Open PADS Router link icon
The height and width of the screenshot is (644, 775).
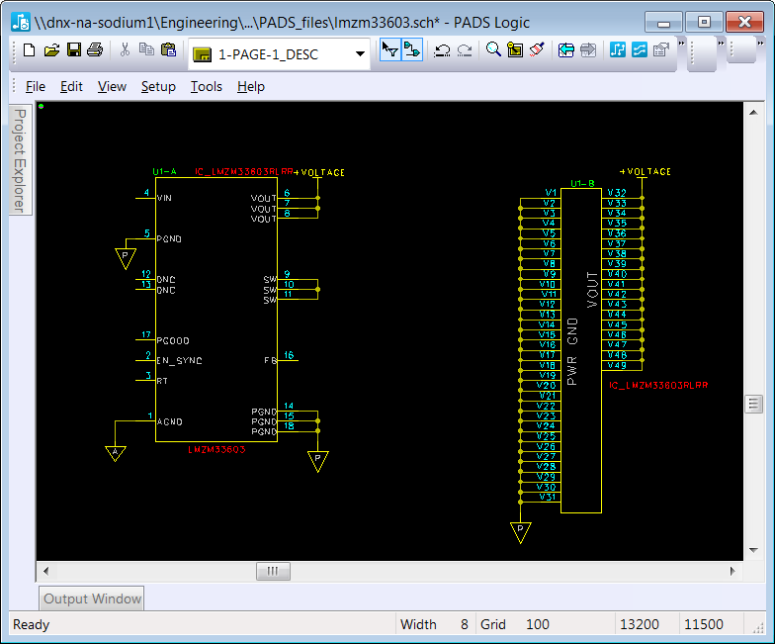[639, 49]
